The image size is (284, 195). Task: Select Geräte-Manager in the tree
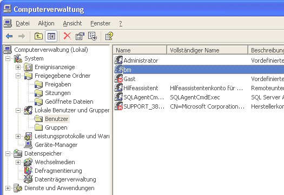coord(56,145)
